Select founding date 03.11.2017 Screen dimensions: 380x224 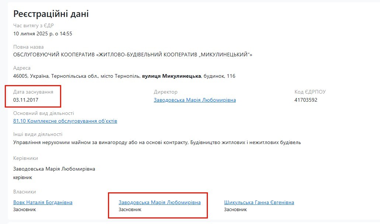coord(26,100)
